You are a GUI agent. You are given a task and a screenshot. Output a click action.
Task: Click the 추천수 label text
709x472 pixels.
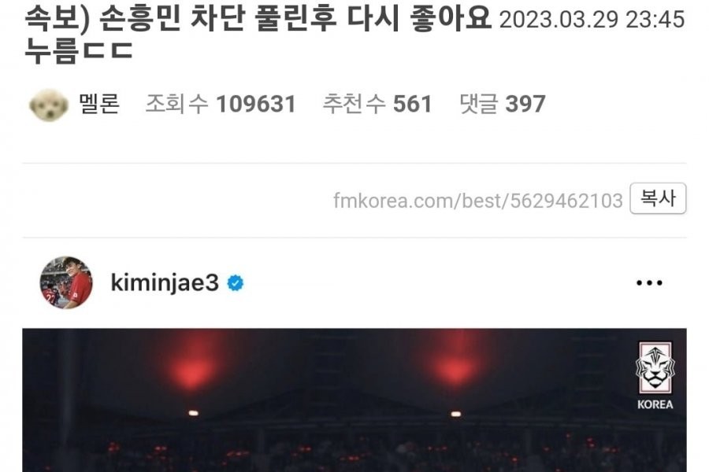[354, 104]
